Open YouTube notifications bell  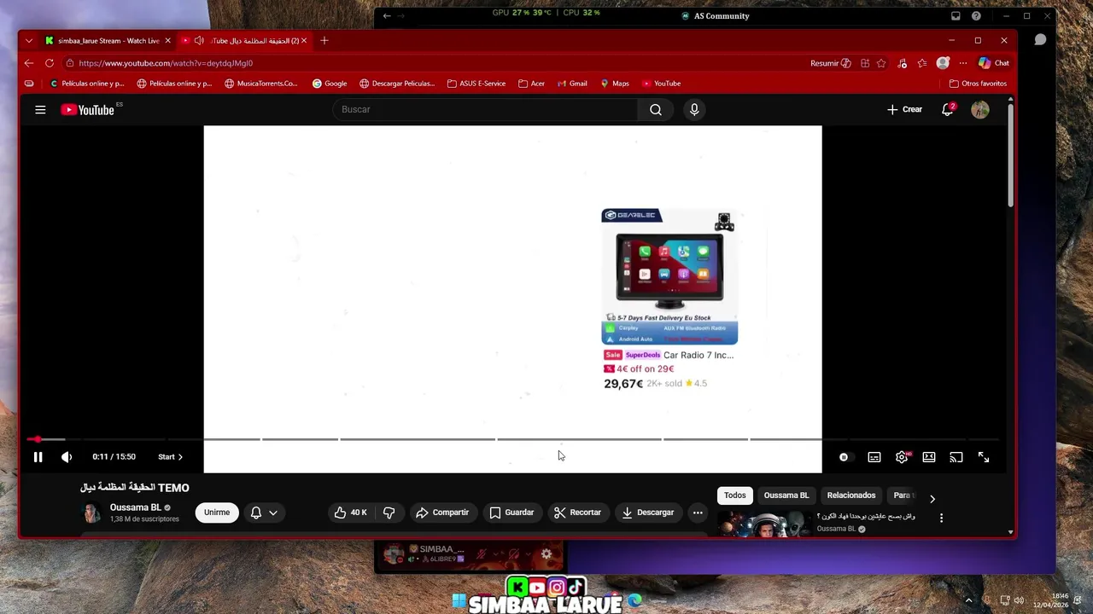pos(947,109)
